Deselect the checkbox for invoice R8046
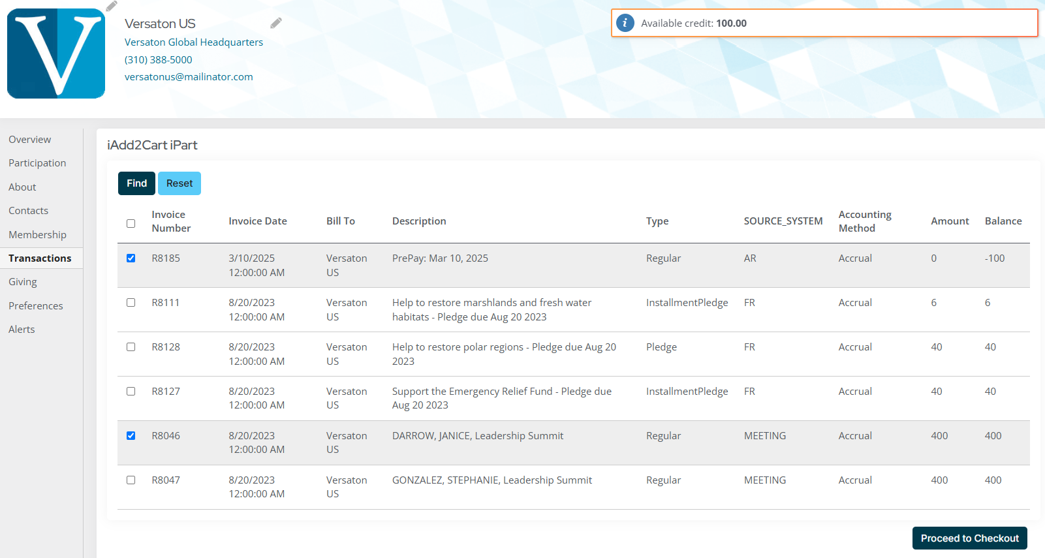Screen dimensions: 1045x558 tap(131, 436)
